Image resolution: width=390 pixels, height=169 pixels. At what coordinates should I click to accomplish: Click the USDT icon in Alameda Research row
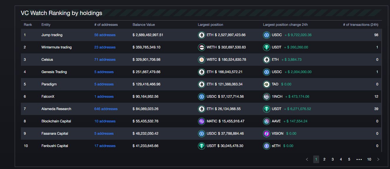click(x=266, y=109)
